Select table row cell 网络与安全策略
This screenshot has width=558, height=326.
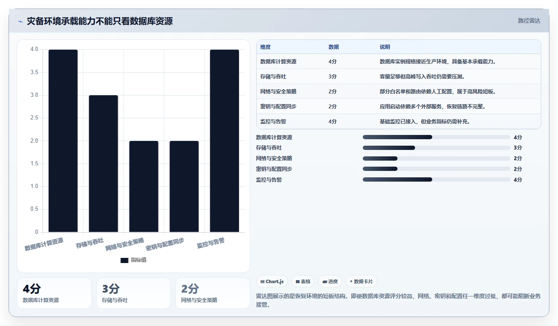tap(278, 92)
